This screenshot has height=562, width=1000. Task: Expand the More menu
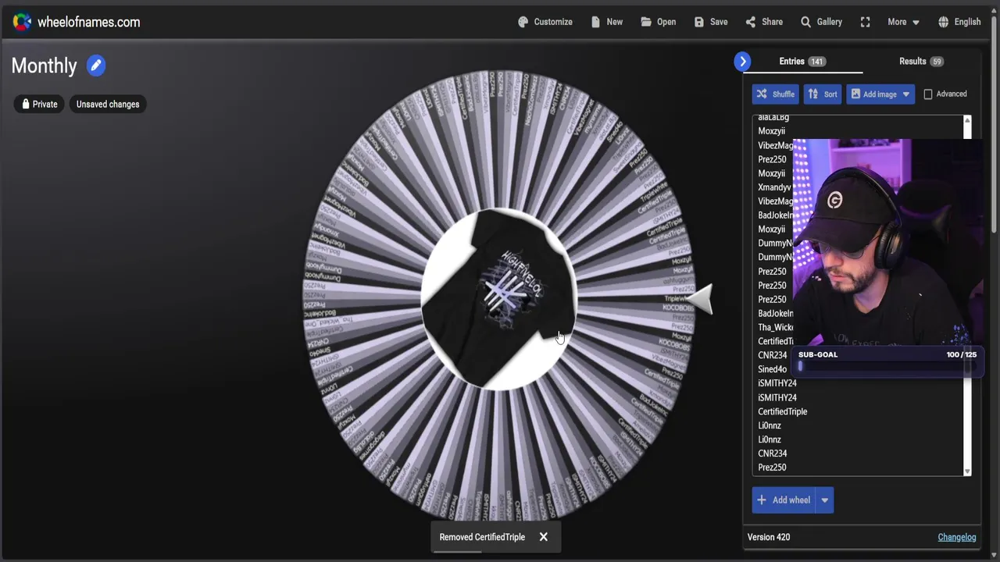pyautogui.click(x=903, y=22)
